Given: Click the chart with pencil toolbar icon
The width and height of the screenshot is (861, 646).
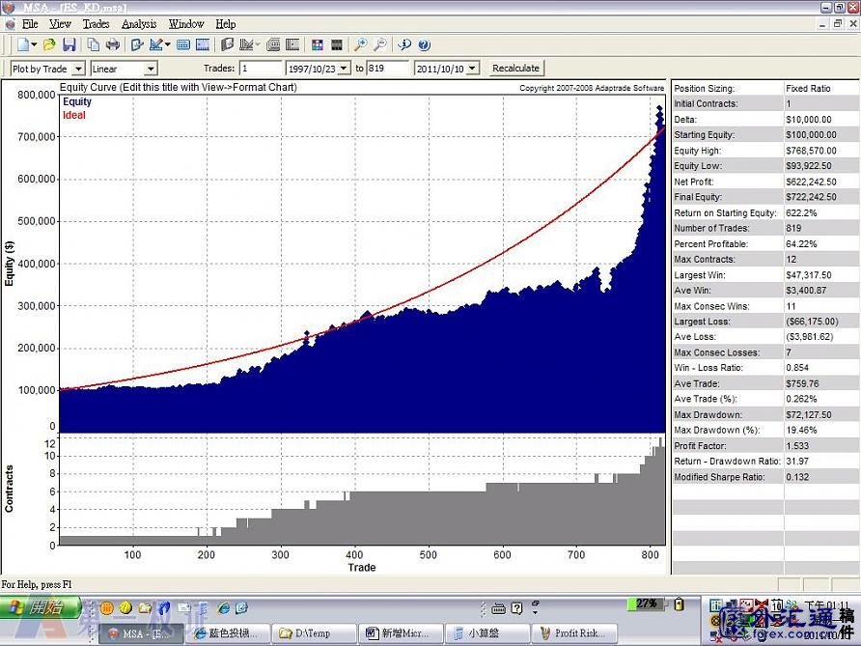Looking at the screenshot, I should pos(156,44).
